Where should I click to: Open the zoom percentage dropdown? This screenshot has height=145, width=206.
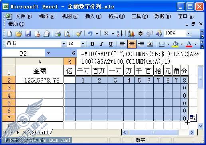(188, 33)
